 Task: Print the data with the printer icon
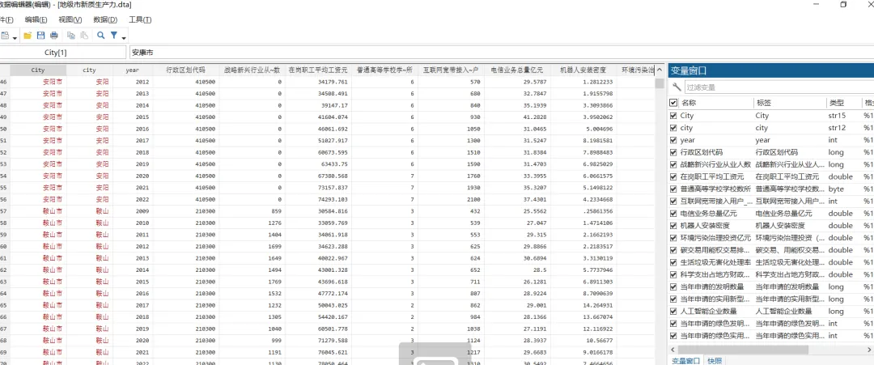point(54,36)
